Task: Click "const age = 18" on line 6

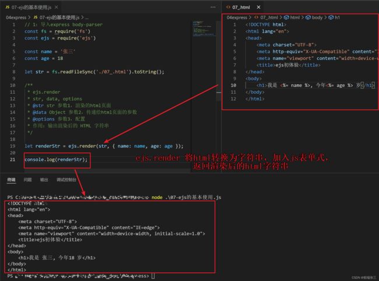Action: pos(44,58)
